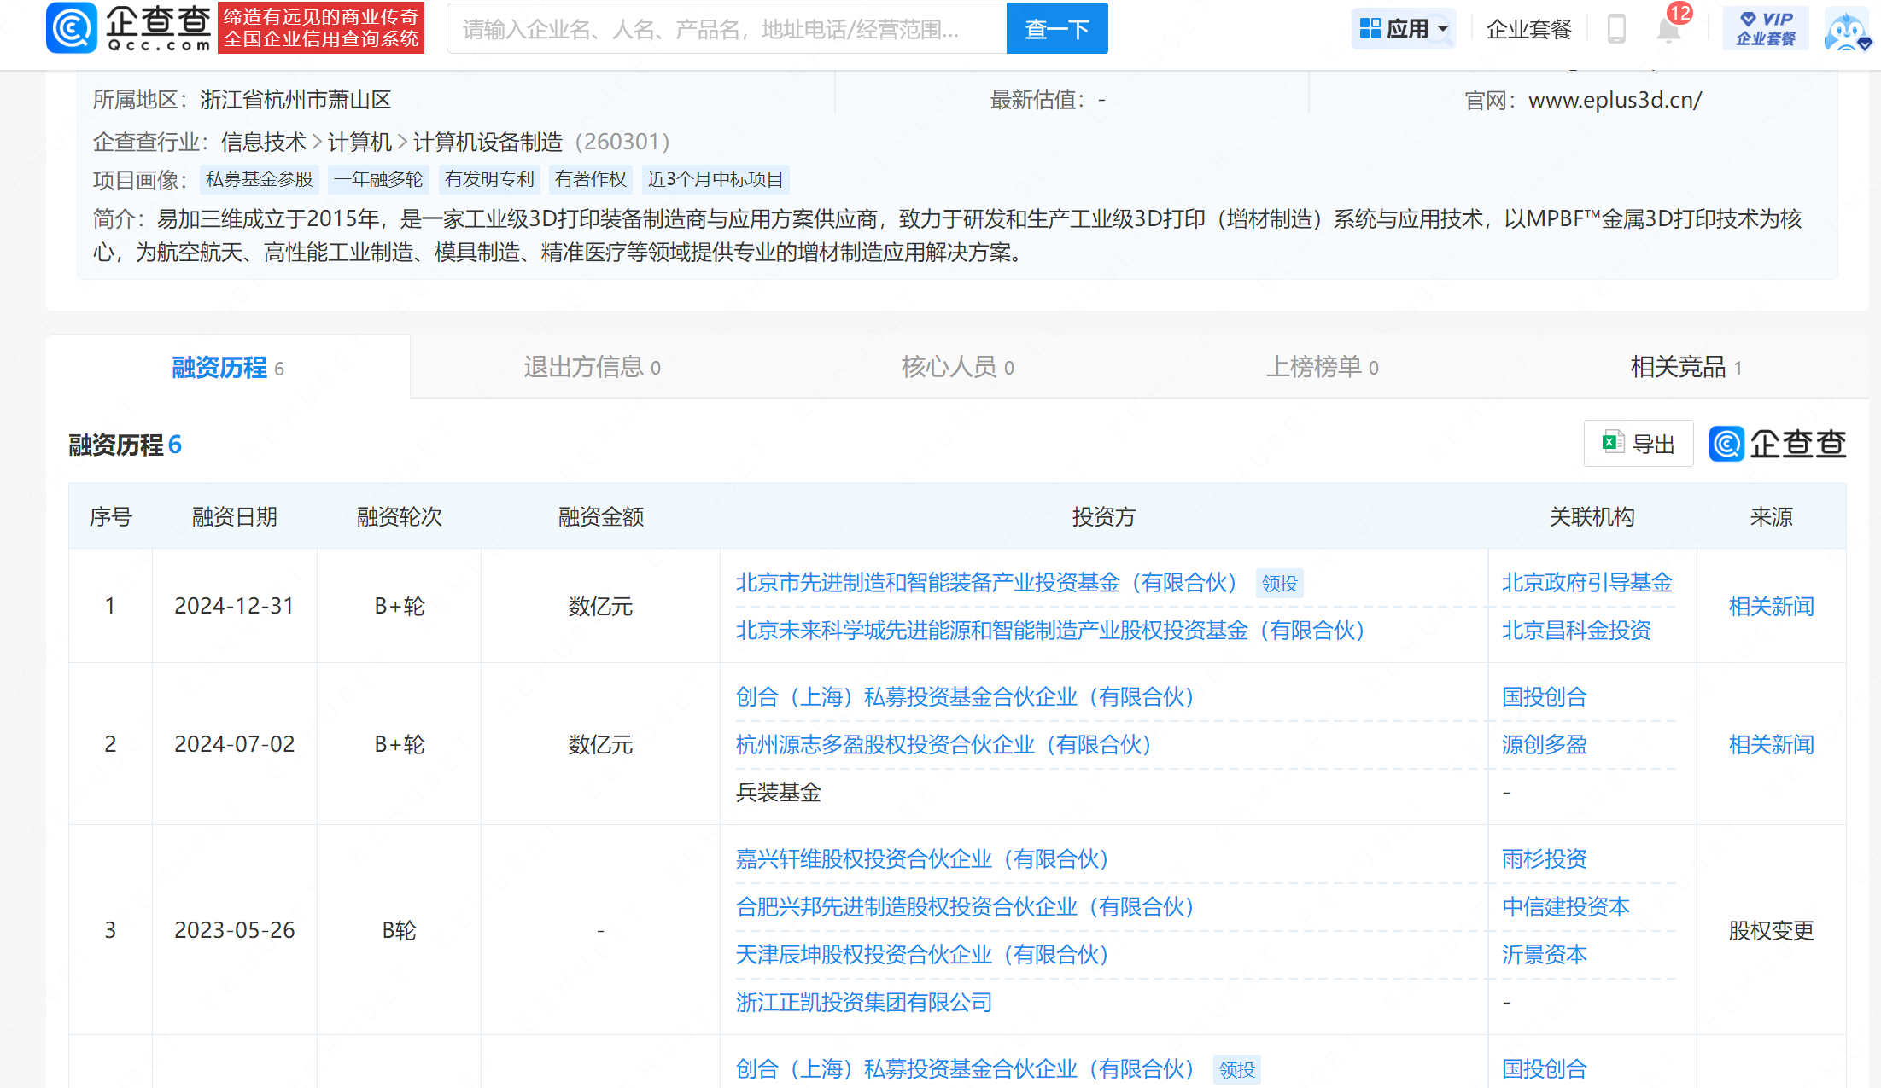Open 源创多盈 institution link

[x=1544, y=745]
